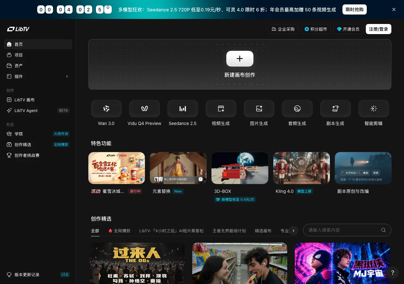The image size is (404, 284).
Task: Open the 3D-BOX feature thumbnail
Action: click(240, 168)
